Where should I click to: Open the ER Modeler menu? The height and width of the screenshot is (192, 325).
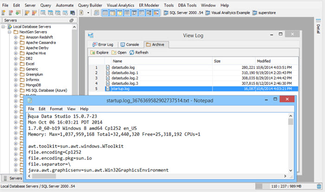[x=149, y=5]
